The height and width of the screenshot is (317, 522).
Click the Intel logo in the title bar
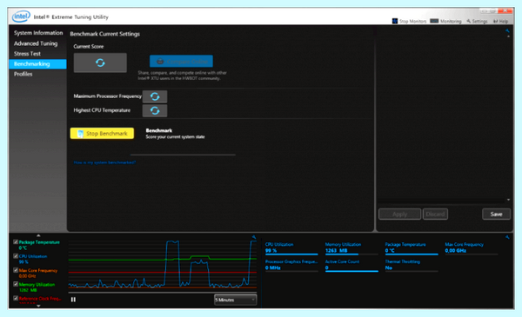coord(21,17)
